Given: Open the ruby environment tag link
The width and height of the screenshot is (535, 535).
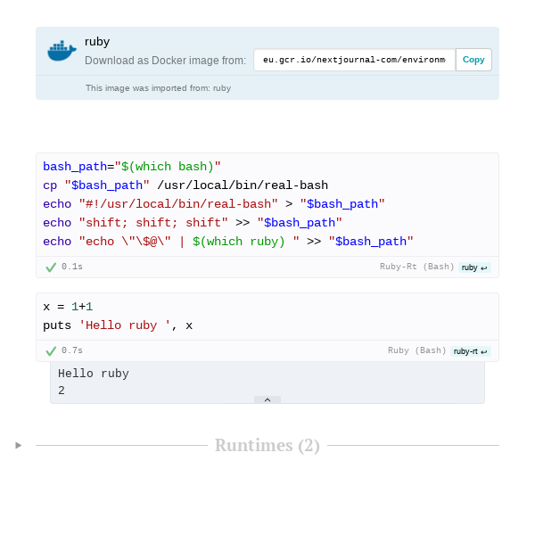Looking at the screenshot, I should click(x=474, y=267).
